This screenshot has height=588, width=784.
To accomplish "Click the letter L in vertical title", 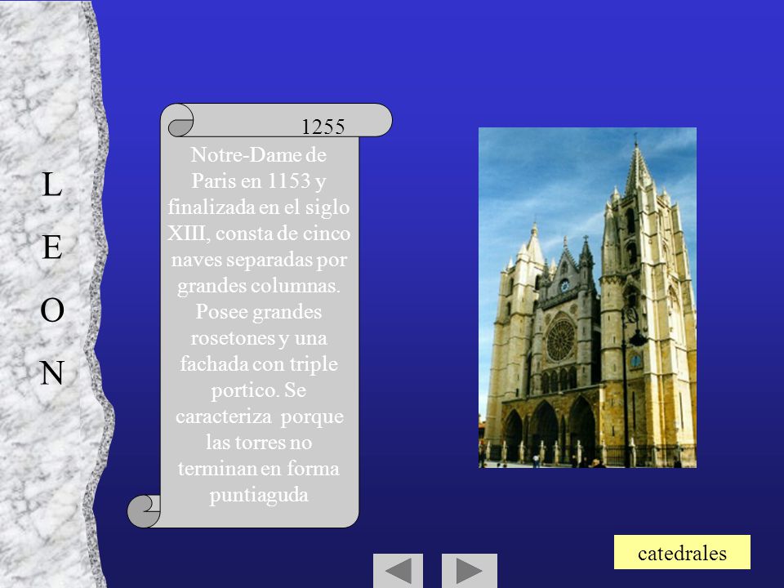I will click(x=51, y=184).
